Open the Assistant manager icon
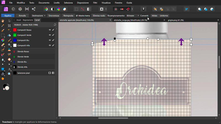Viewport: 221px width, 124px height. click(143, 9)
